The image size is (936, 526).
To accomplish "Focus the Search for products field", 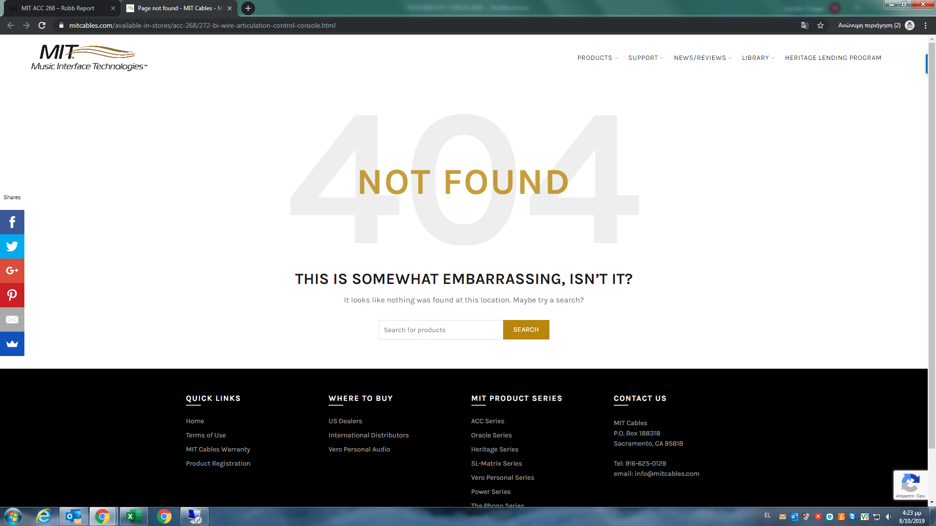I will pyautogui.click(x=441, y=330).
